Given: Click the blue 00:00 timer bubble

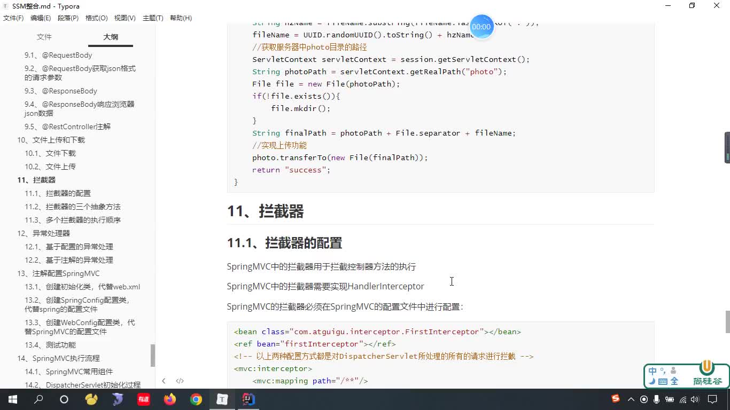Looking at the screenshot, I should click(482, 27).
